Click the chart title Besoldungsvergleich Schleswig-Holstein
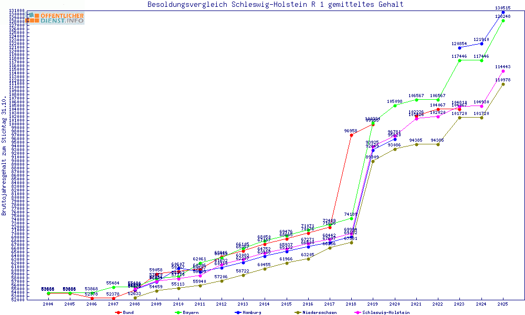Screen dimensions: 525x315 pos(276,4)
